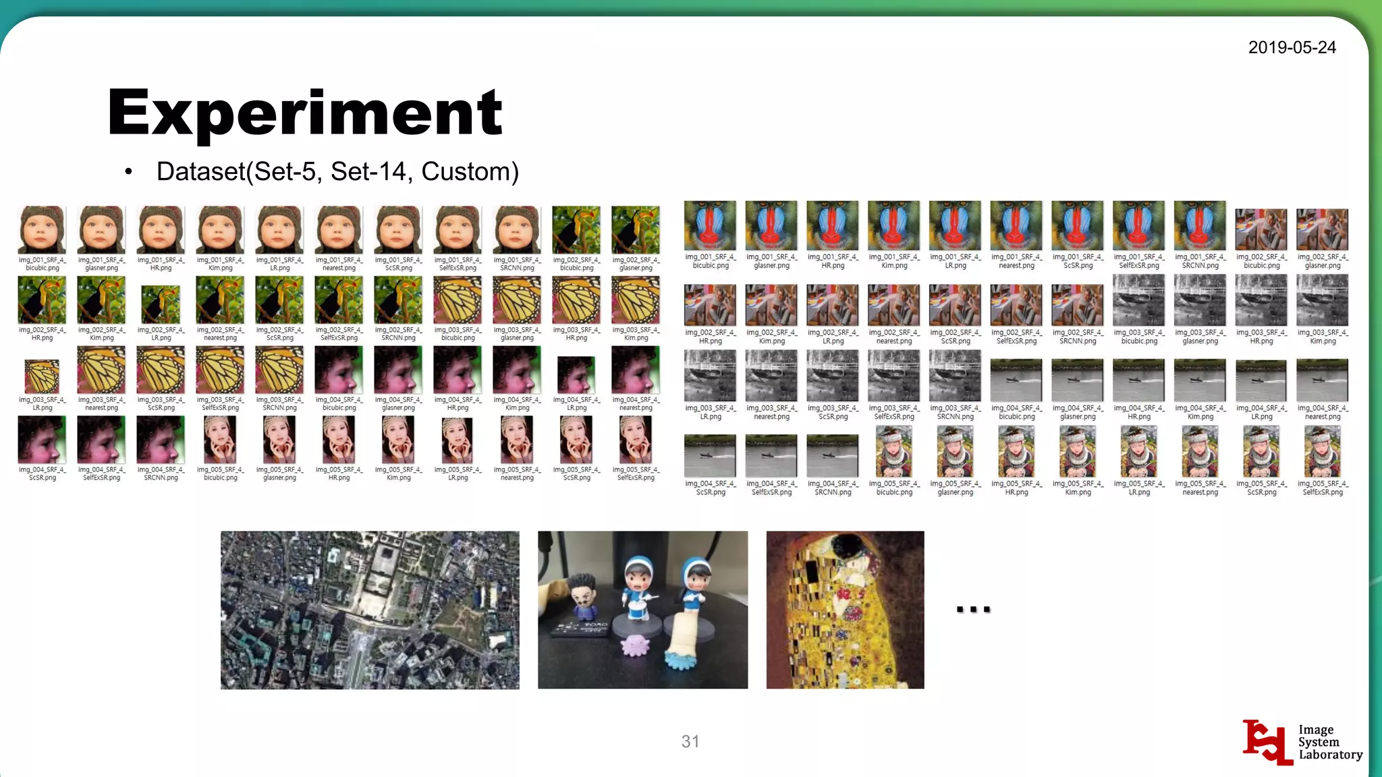Select the small toucan bird img_002 LR.png thumbnail
The height and width of the screenshot is (777, 1382).
(161, 305)
